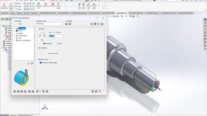The image size is (207, 116).
Task: Click the blue comment balloon icon
Action: [x=32, y=64]
